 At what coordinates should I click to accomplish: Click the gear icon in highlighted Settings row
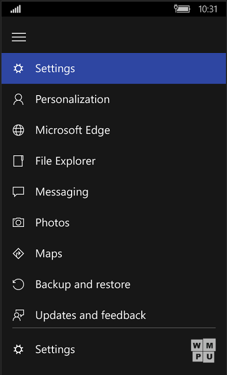click(x=18, y=69)
